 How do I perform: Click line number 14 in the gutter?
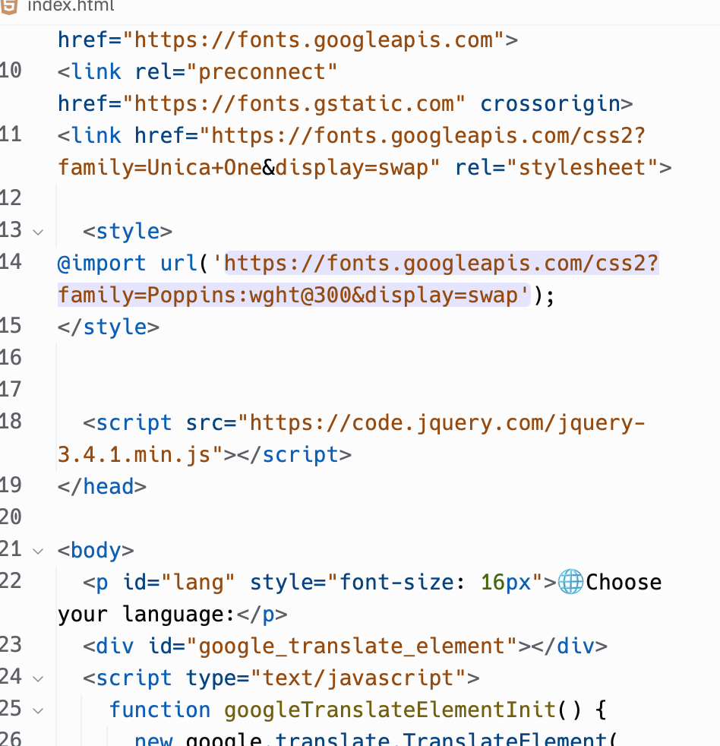point(11,261)
